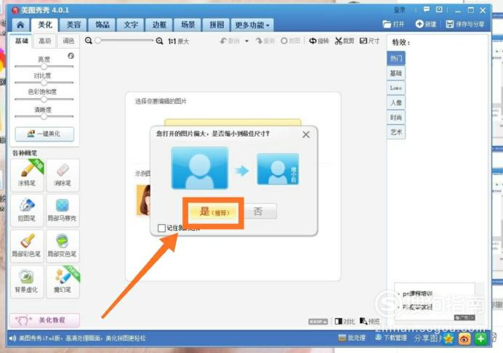Expand the 更多功能 dropdown
The width and height of the screenshot is (503, 353).
252,25
